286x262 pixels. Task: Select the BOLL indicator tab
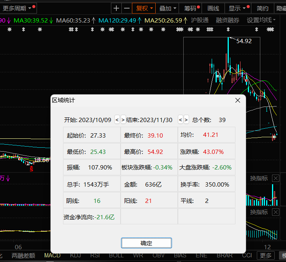pyautogui.click(x=116, y=255)
